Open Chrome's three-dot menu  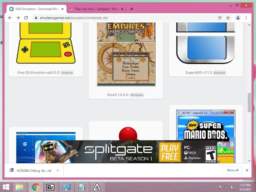[x=246, y=18]
